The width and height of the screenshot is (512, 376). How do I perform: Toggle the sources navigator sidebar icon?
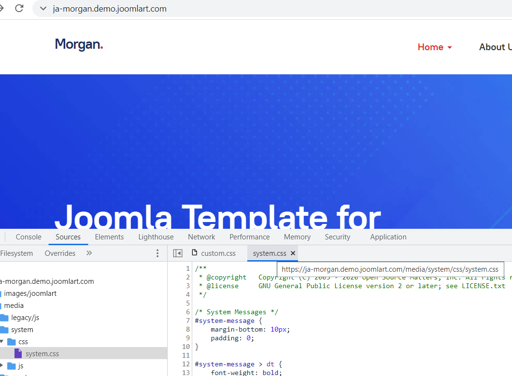click(x=178, y=253)
